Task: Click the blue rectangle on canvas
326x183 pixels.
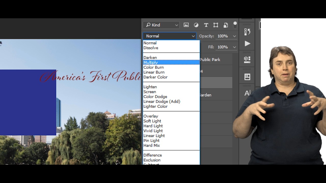Action: (28, 102)
